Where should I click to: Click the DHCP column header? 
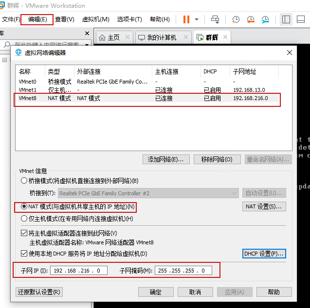[216, 71]
